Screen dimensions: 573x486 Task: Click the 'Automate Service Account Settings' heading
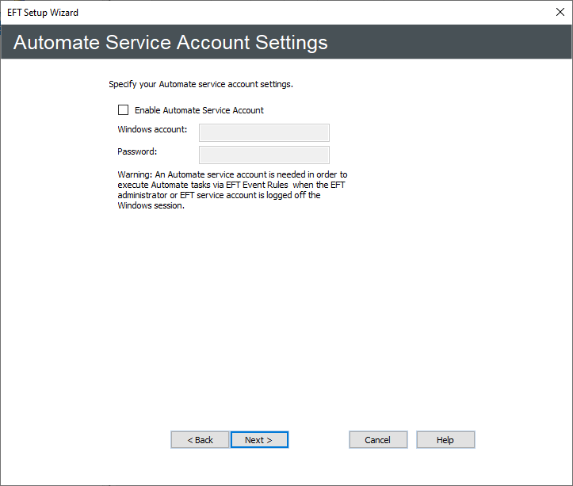point(170,43)
